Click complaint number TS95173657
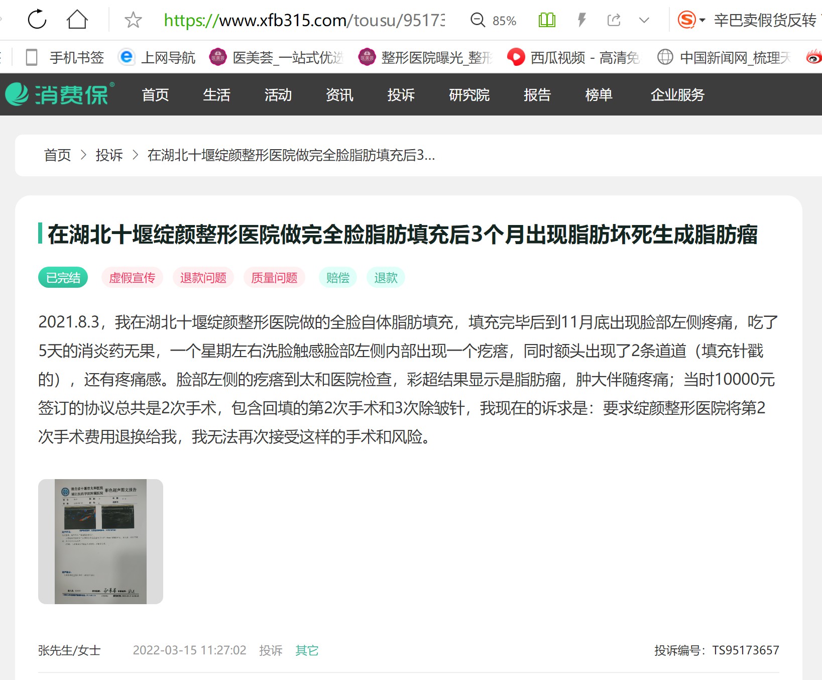 pos(746,650)
